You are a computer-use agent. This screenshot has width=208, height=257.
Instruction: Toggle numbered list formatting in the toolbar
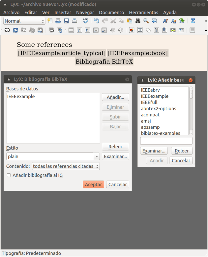click(79, 30)
